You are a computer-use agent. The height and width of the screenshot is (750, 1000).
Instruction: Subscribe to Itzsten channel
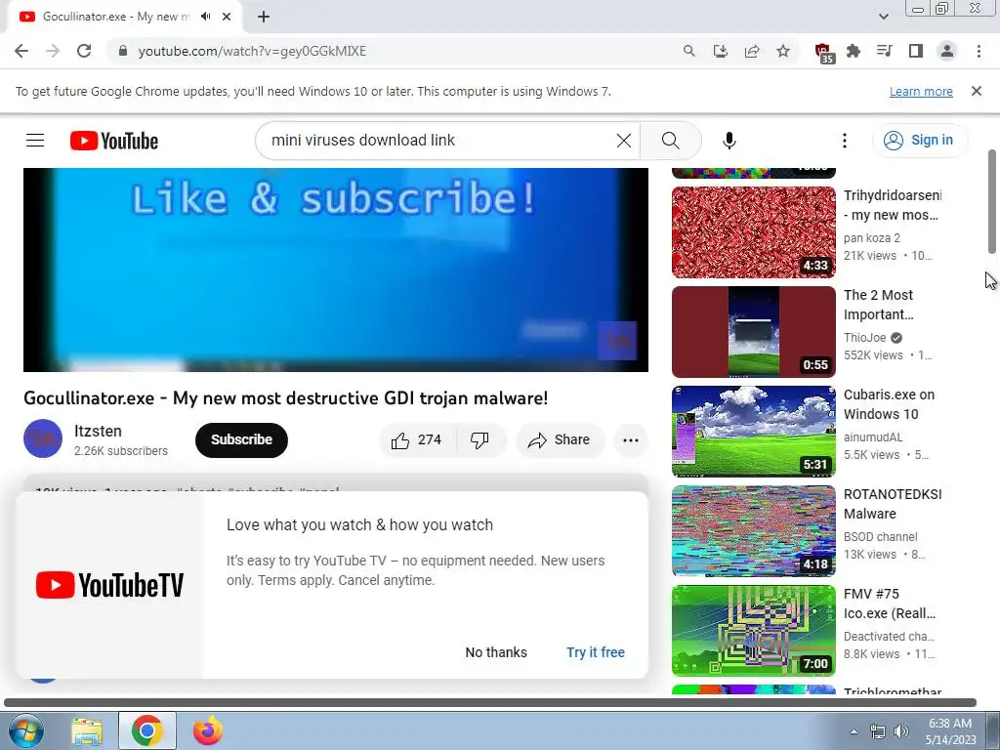(x=241, y=440)
